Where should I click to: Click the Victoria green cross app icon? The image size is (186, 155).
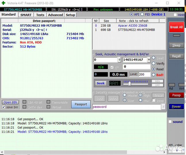(3, 3)
